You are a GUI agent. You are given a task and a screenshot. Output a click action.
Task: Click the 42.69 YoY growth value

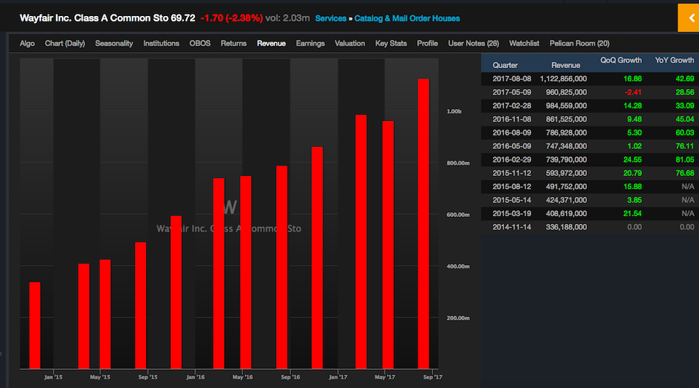pos(685,79)
